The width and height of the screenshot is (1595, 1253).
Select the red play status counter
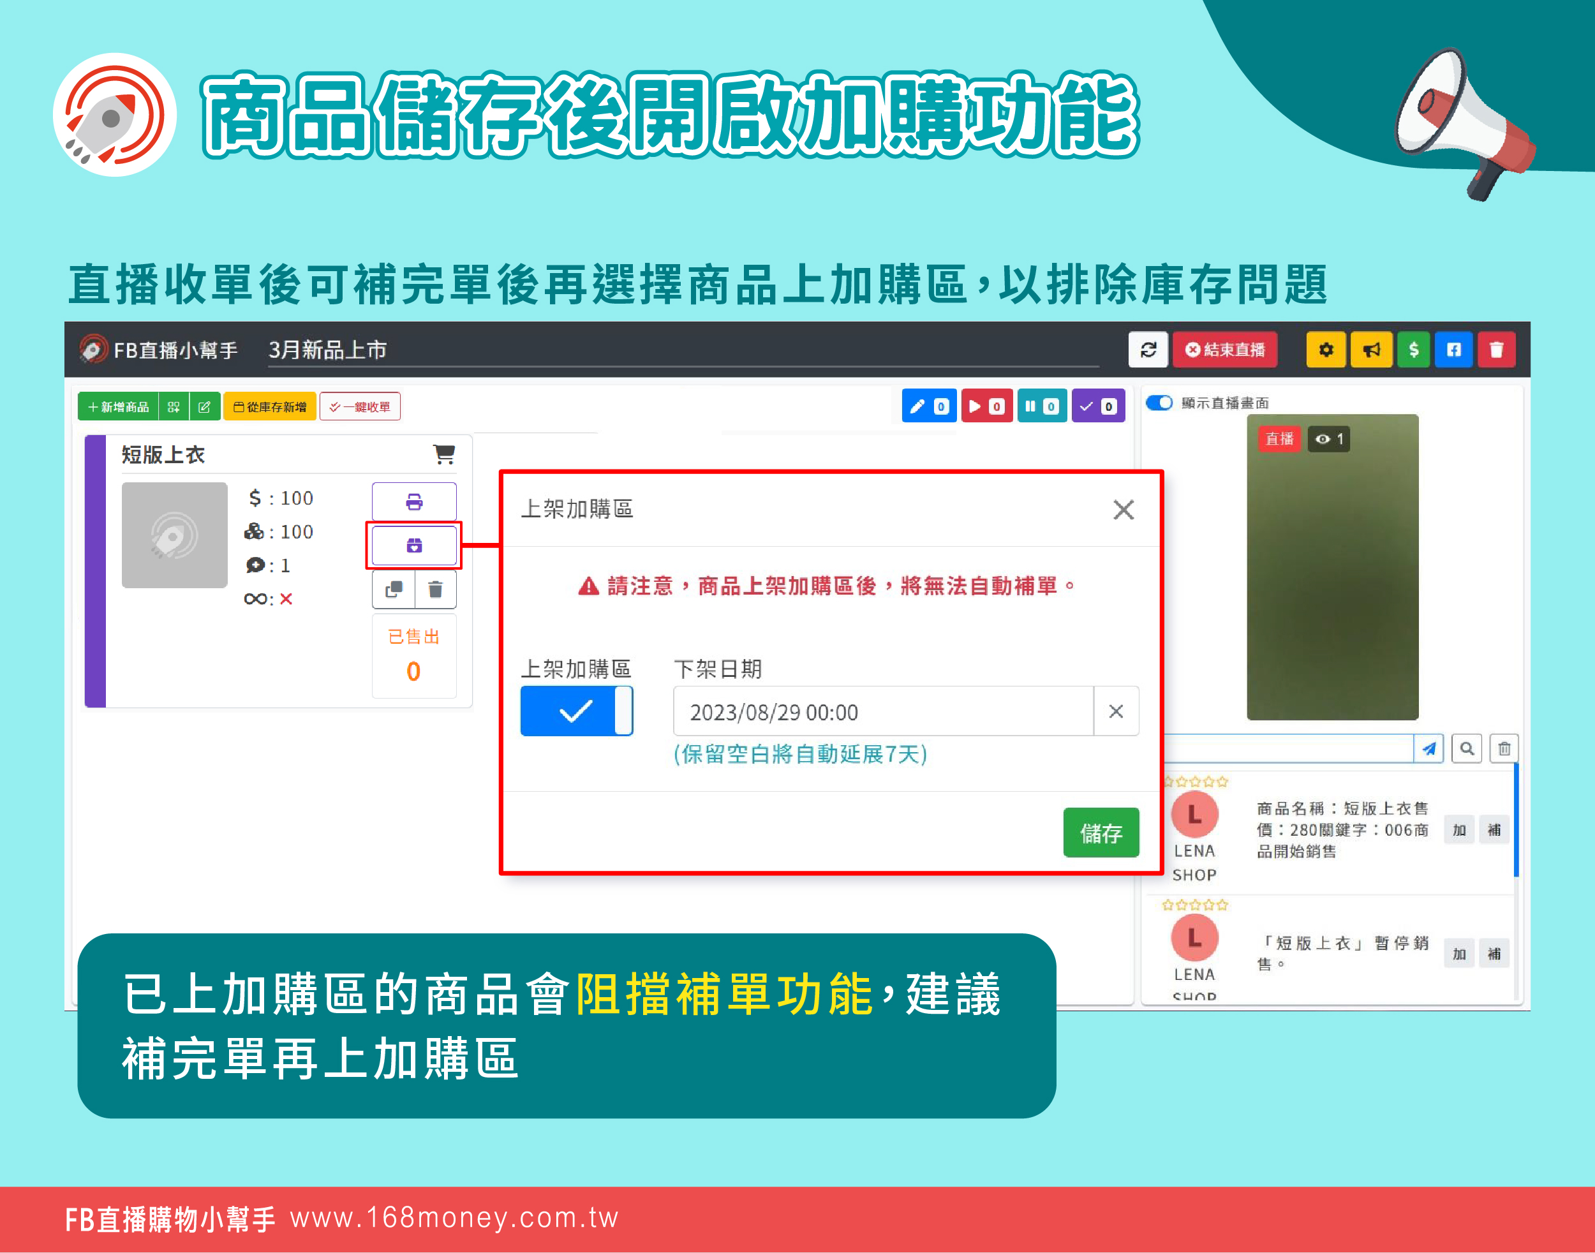click(x=987, y=406)
